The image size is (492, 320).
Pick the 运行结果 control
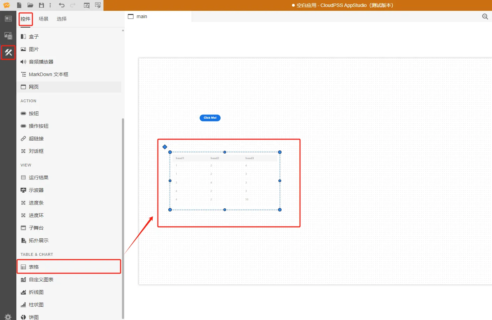coord(69,178)
